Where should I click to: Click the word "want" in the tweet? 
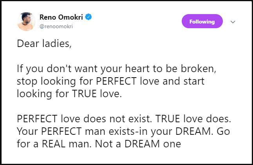point(86,69)
